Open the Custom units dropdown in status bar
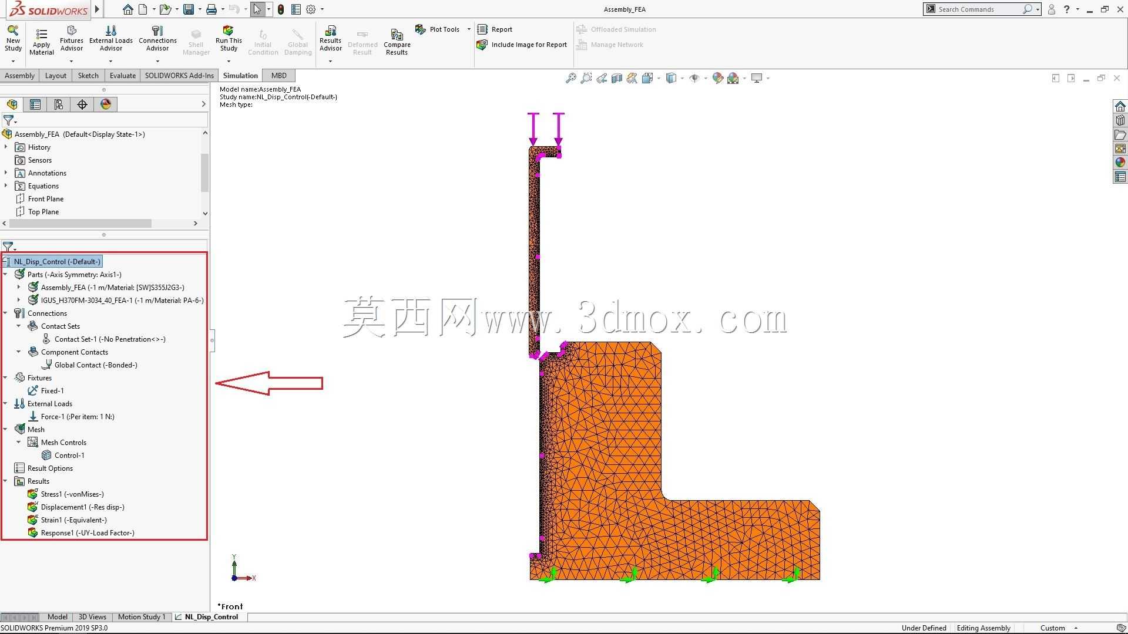This screenshot has width=1128, height=634. 1076,628
